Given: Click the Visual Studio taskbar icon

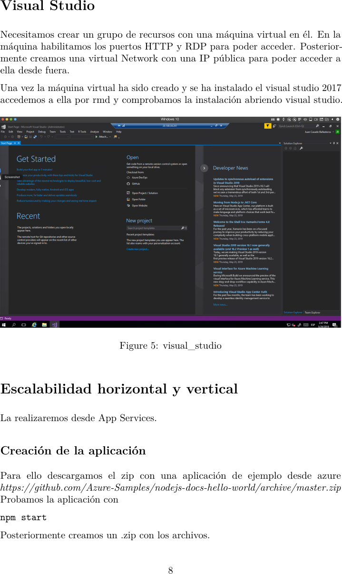Looking at the screenshot, I should tap(54, 324).
